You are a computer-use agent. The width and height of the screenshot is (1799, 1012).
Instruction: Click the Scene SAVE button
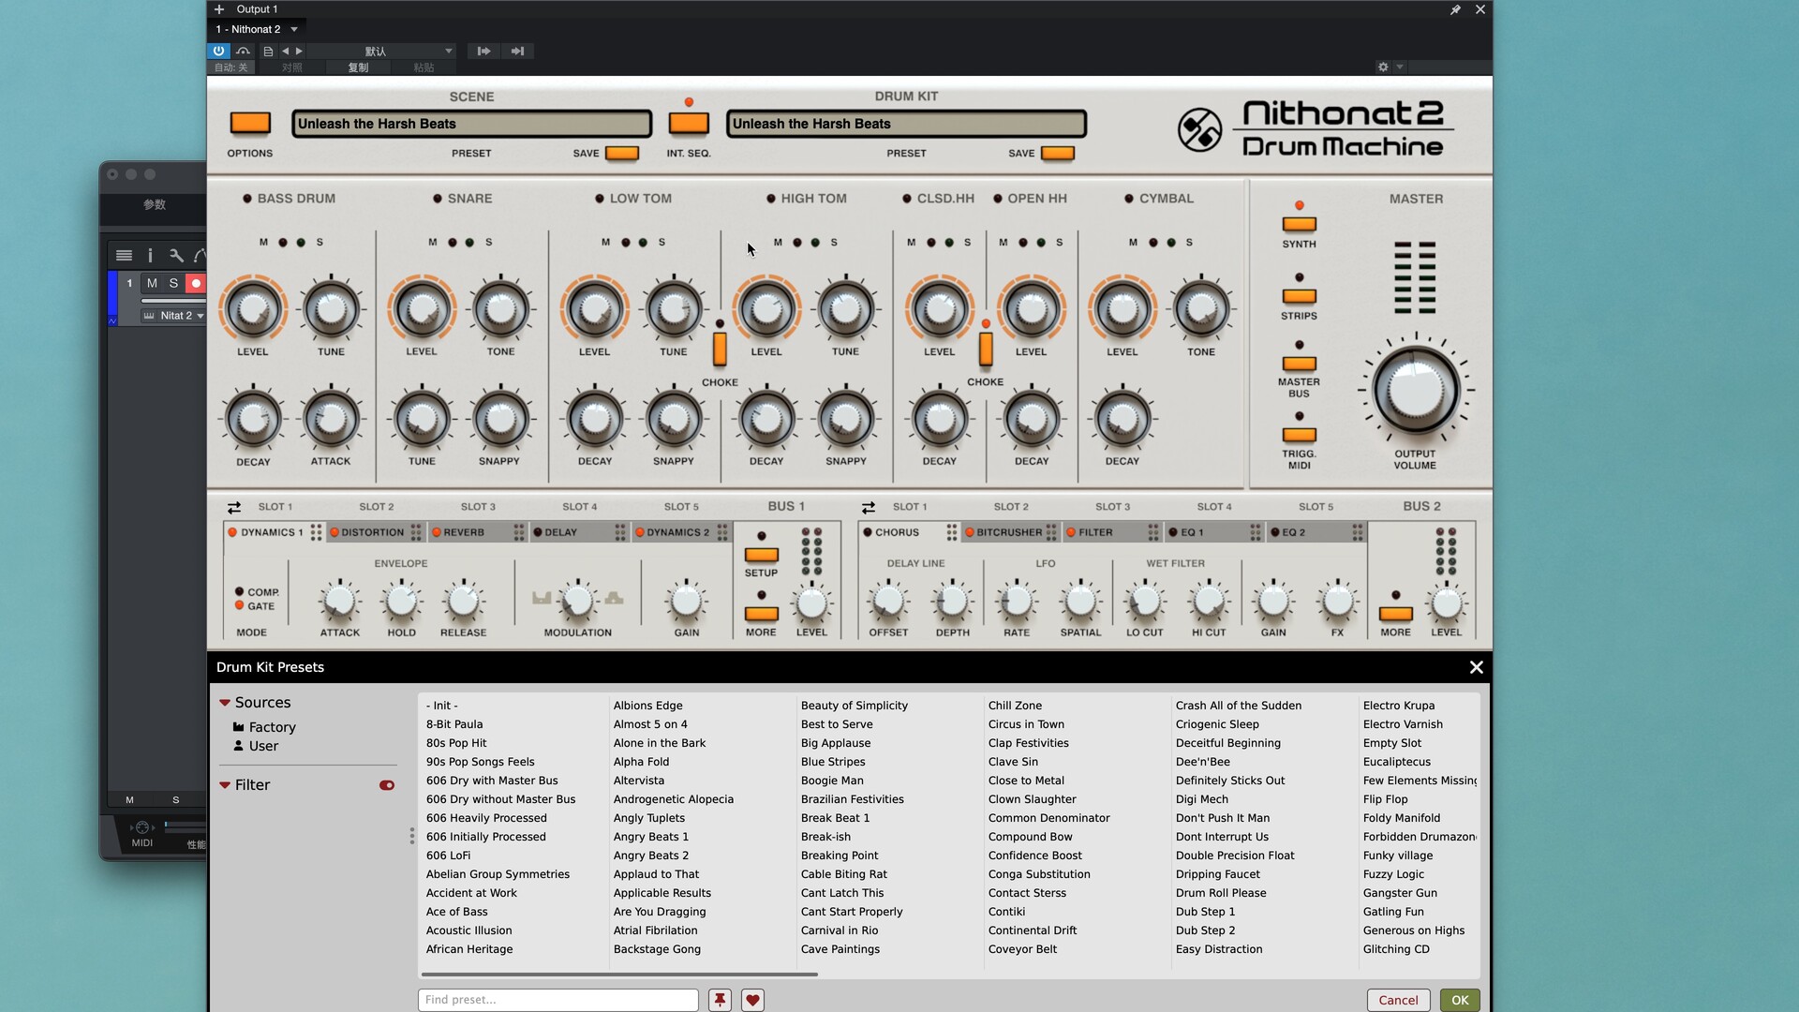[x=622, y=153]
